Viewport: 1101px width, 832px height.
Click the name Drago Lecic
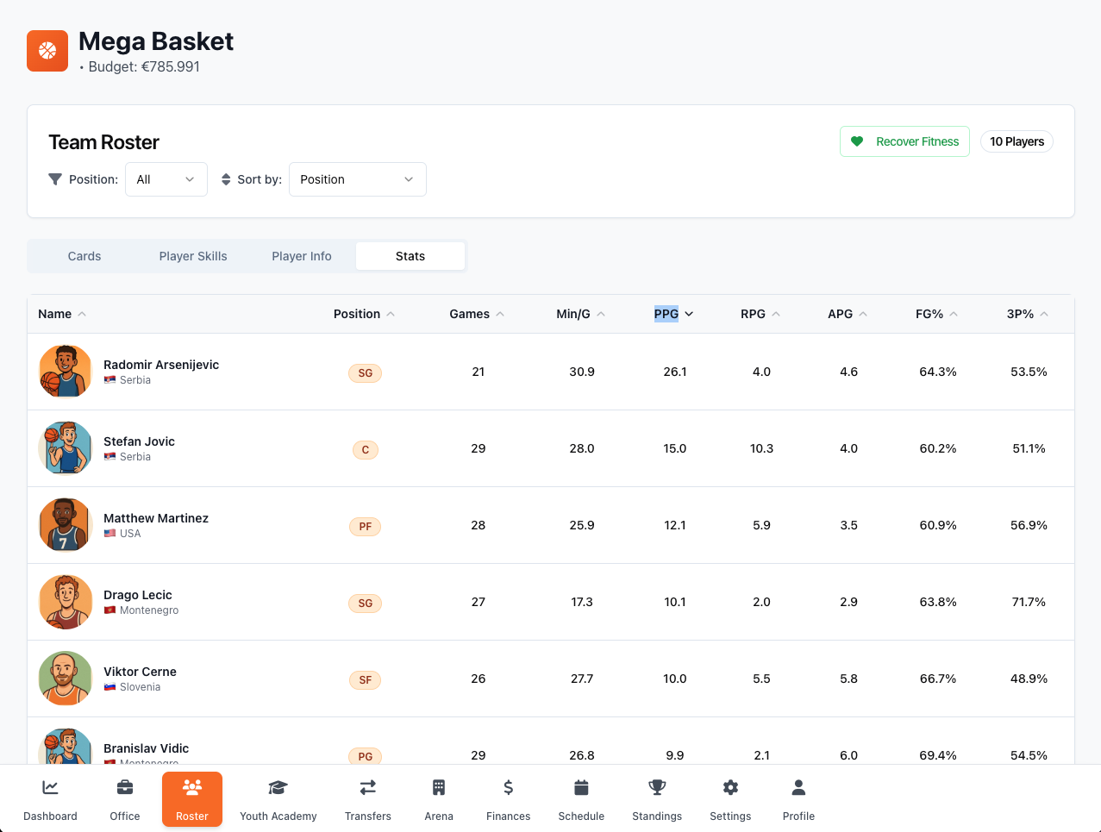[138, 595]
